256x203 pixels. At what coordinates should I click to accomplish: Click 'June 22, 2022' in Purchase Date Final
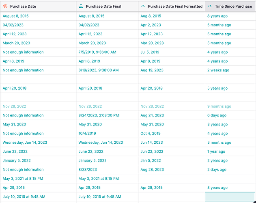pyautogui.click(x=107, y=151)
